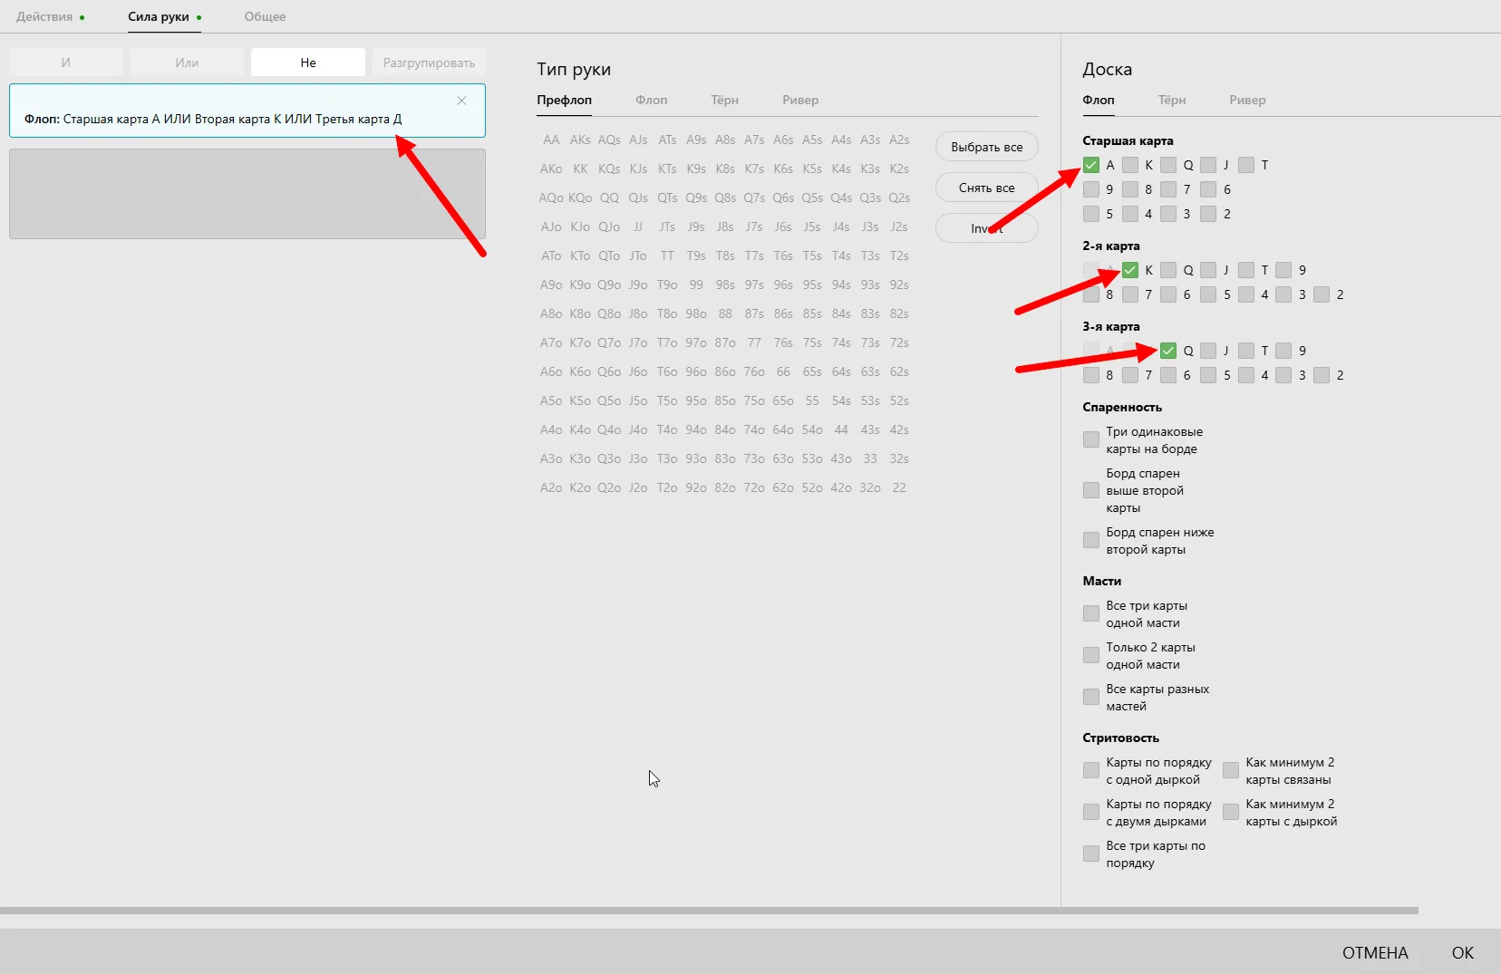Enable Все три карты по порядку checkbox

[x=1091, y=854]
